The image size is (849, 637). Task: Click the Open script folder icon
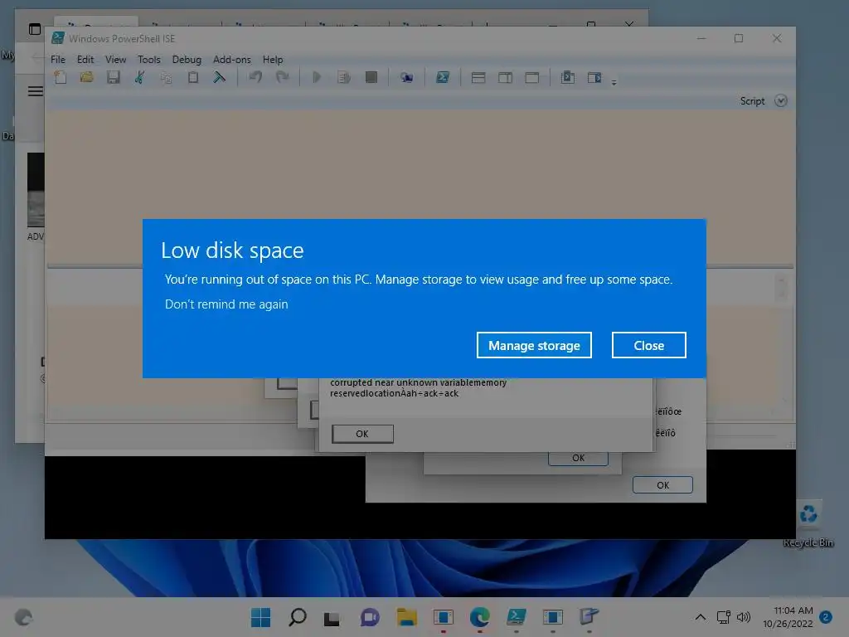(x=86, y=77)
